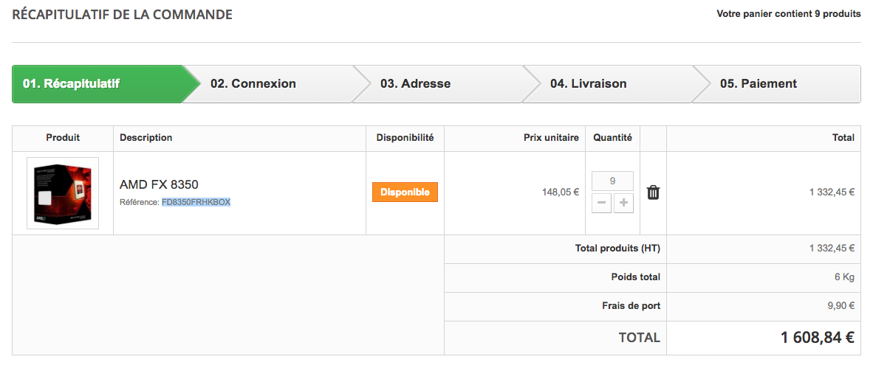Click the Récapitulatif de la commande heading

click(123, 14)
